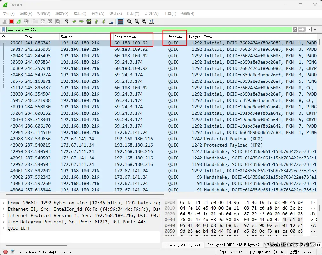Click the udp.port == 443 filter field
This screenshot has height=255, width=322.
(x=149, y=29)
